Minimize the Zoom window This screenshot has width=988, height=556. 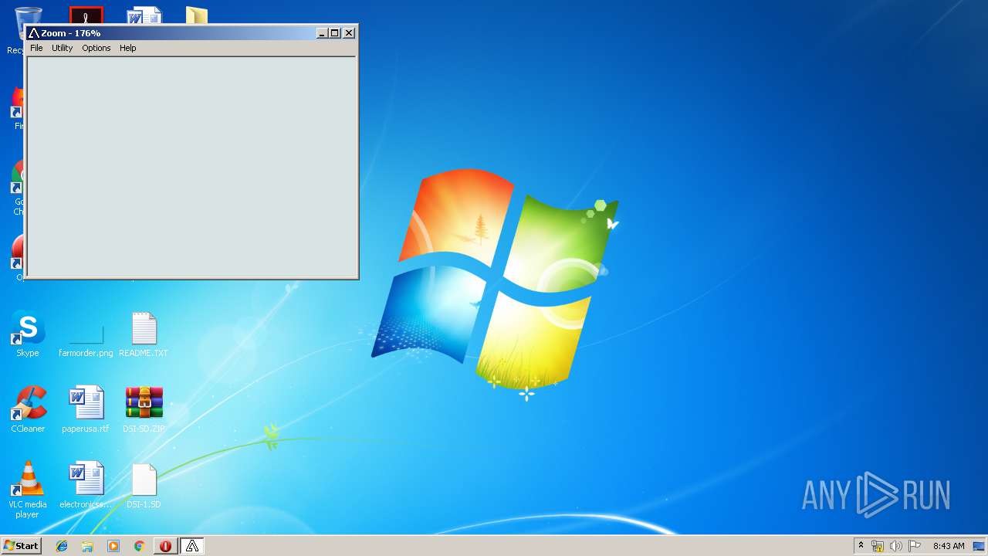[x=322, y=33]
